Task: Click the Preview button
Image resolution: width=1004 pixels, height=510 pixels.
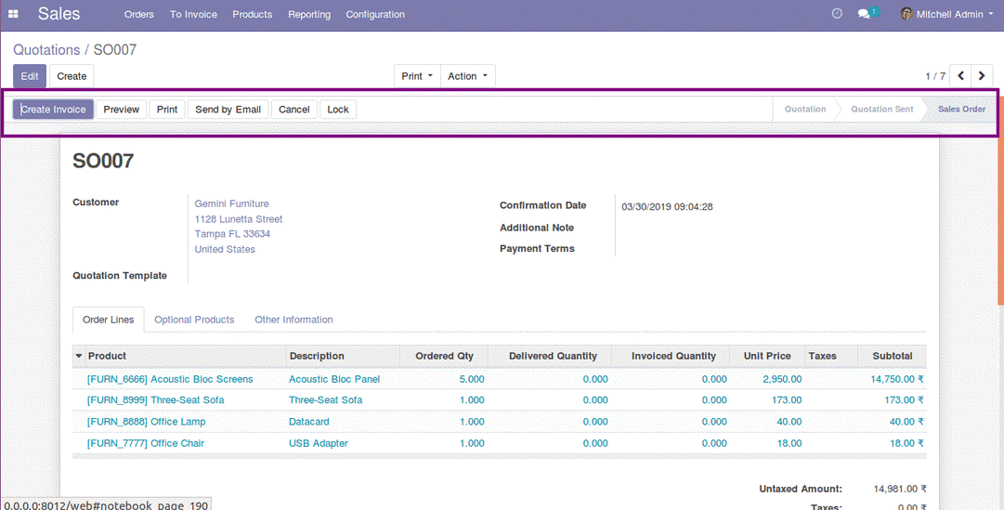Action: [x=122, y=110]
